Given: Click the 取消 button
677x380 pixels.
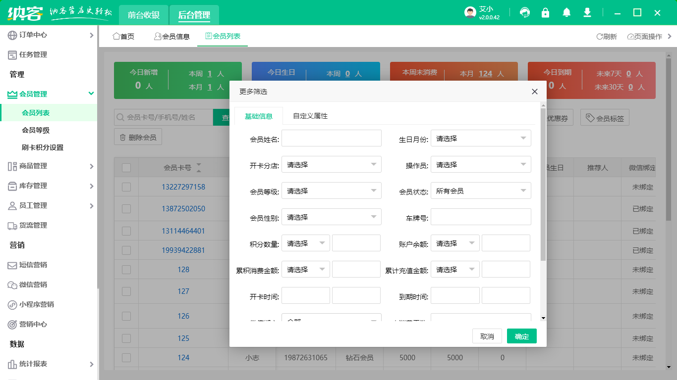Looking at the screenshot, I should pos(487,336).
